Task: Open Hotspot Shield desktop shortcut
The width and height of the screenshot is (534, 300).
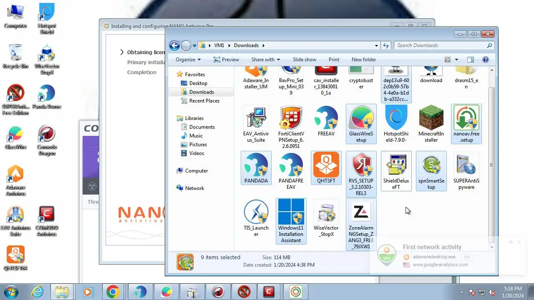Action: [47, 19]
